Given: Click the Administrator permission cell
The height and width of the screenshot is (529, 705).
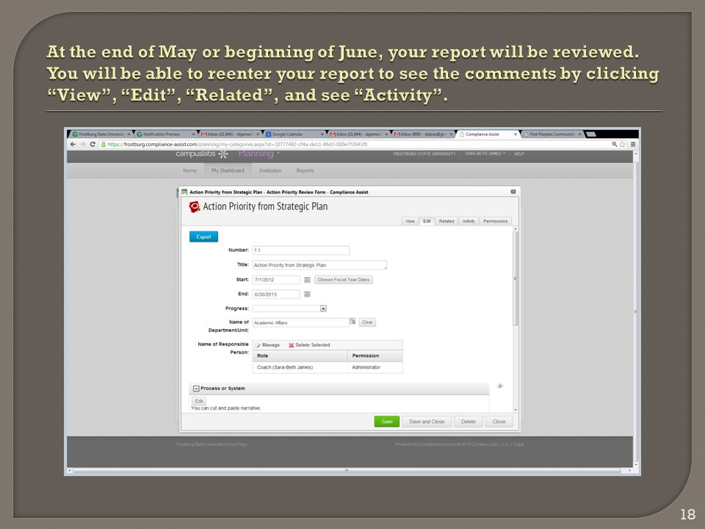Looking at the screenshot, I should pos(375,367).
